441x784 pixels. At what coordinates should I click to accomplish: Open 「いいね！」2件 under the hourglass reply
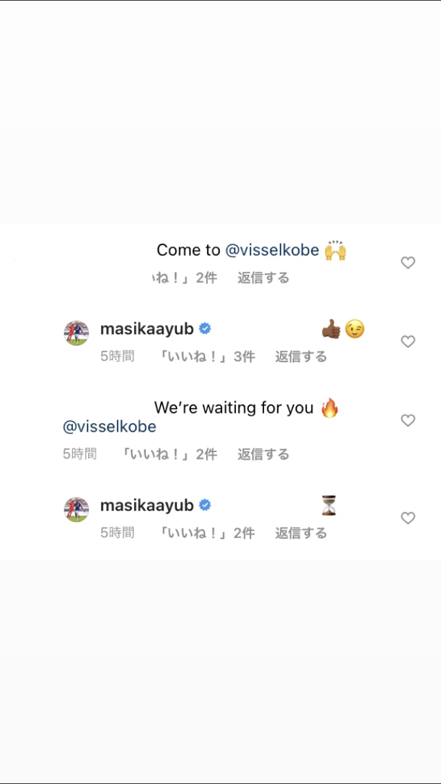[207, 532]
